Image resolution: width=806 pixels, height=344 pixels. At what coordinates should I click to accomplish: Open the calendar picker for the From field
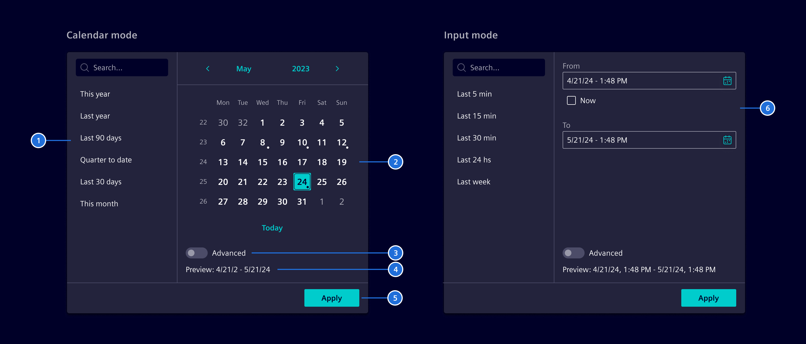click(728, 81)
